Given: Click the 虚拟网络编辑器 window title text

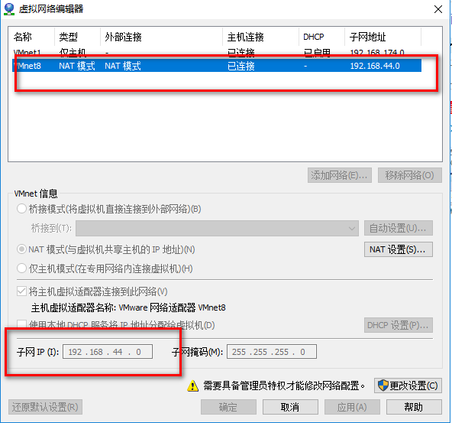Looking at the screenshot, I should point(51,9).
